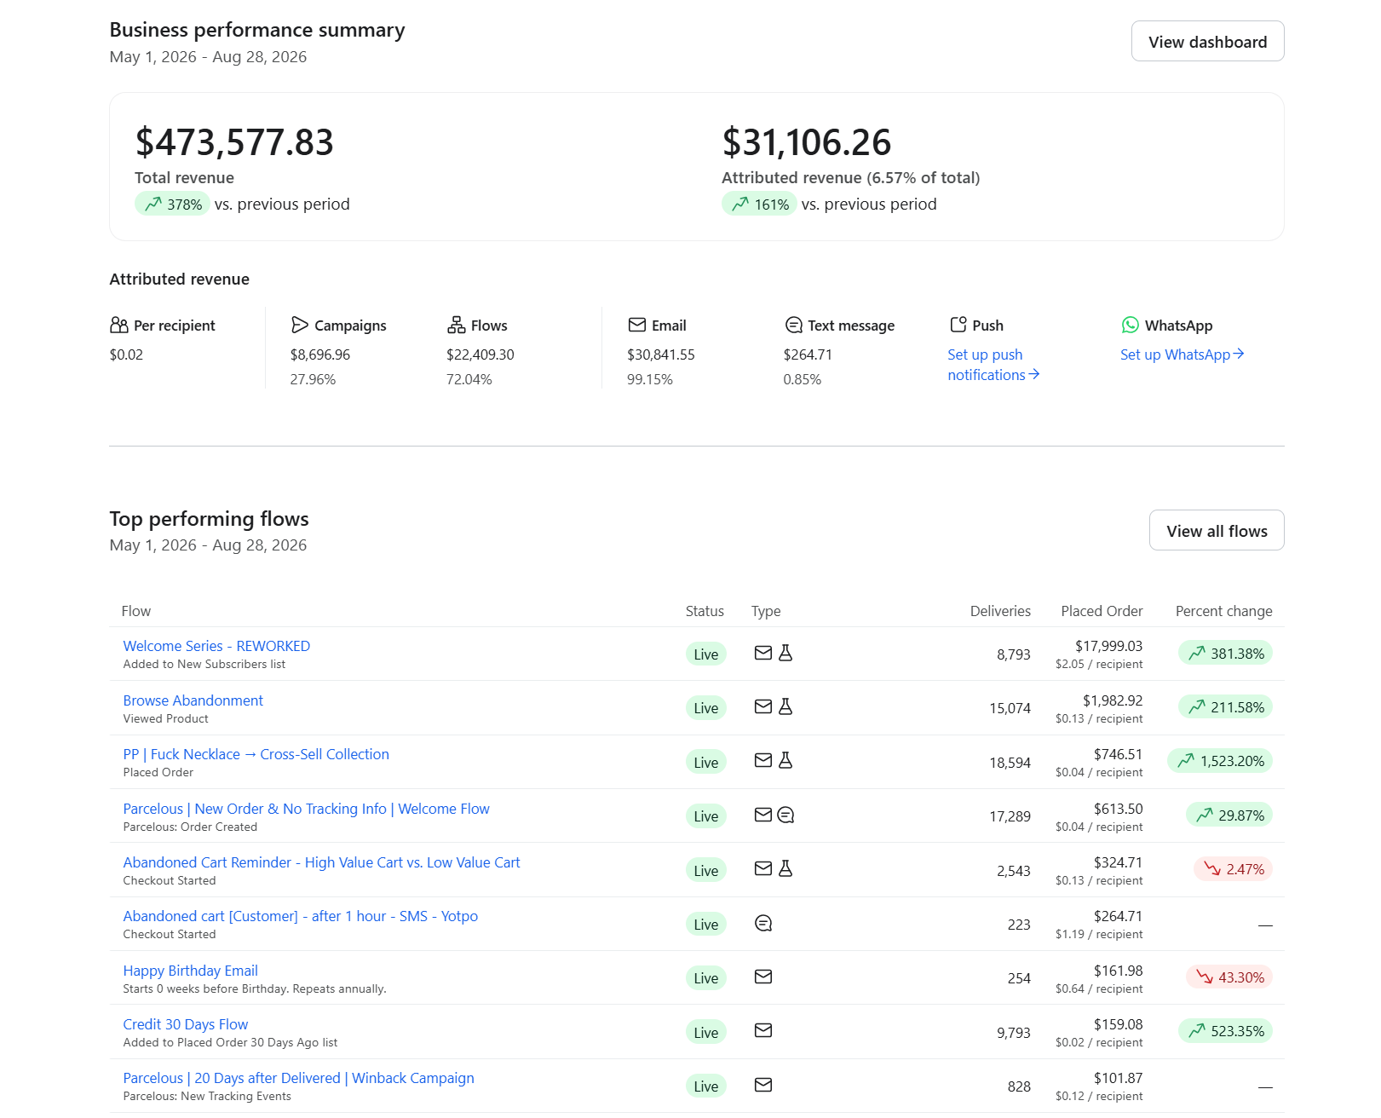Click the Flows hierarchy icon

[457, 325]
